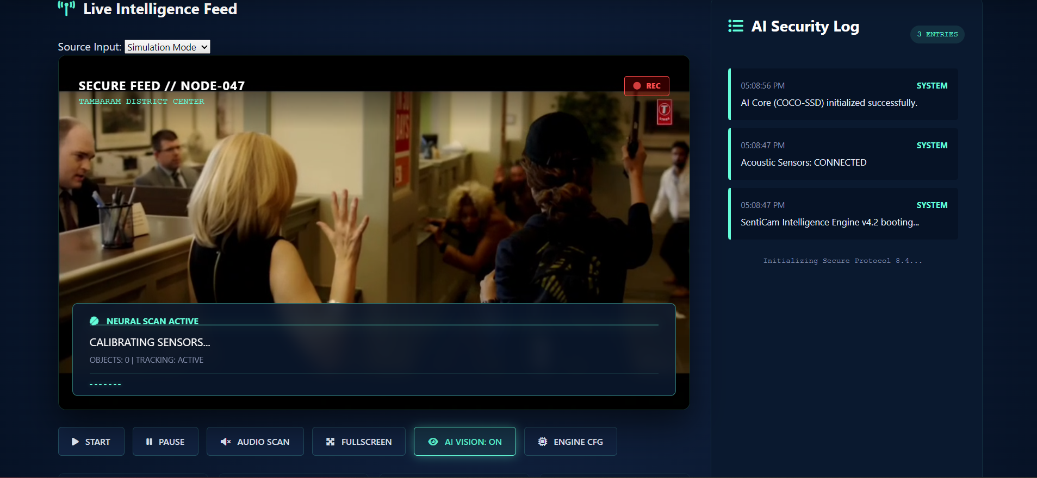Image resolution: width=1037 pixels, height=478 pixels.
Task: Click the 'Live Intelligence Feed' heading
Action: coord(160,9)
